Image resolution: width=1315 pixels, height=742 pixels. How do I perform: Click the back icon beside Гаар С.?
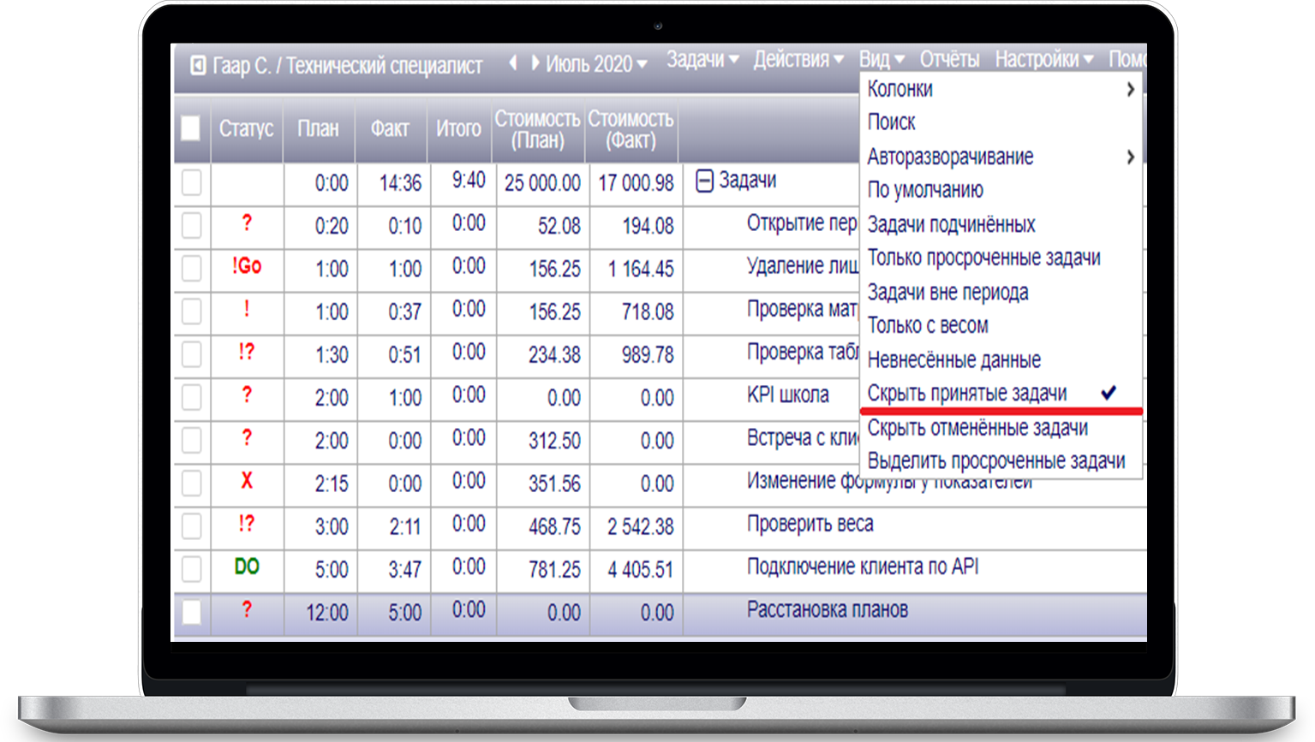[198, 66]
